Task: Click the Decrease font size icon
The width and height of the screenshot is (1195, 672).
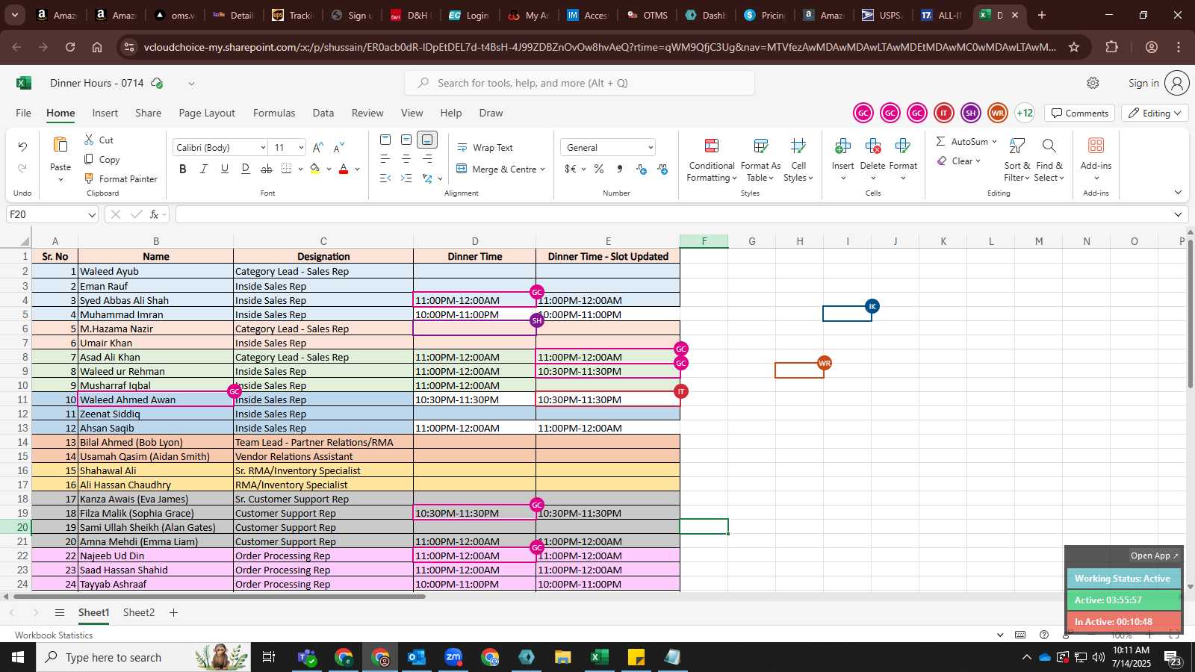Action: pos(339,148)
